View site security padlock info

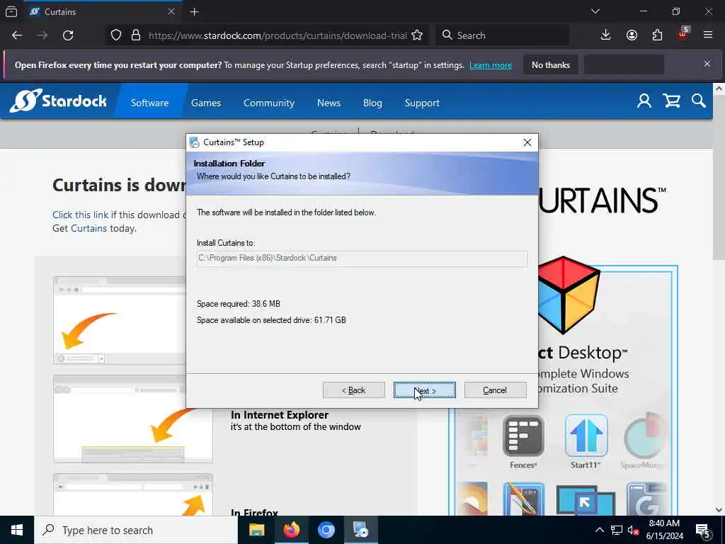135,35
